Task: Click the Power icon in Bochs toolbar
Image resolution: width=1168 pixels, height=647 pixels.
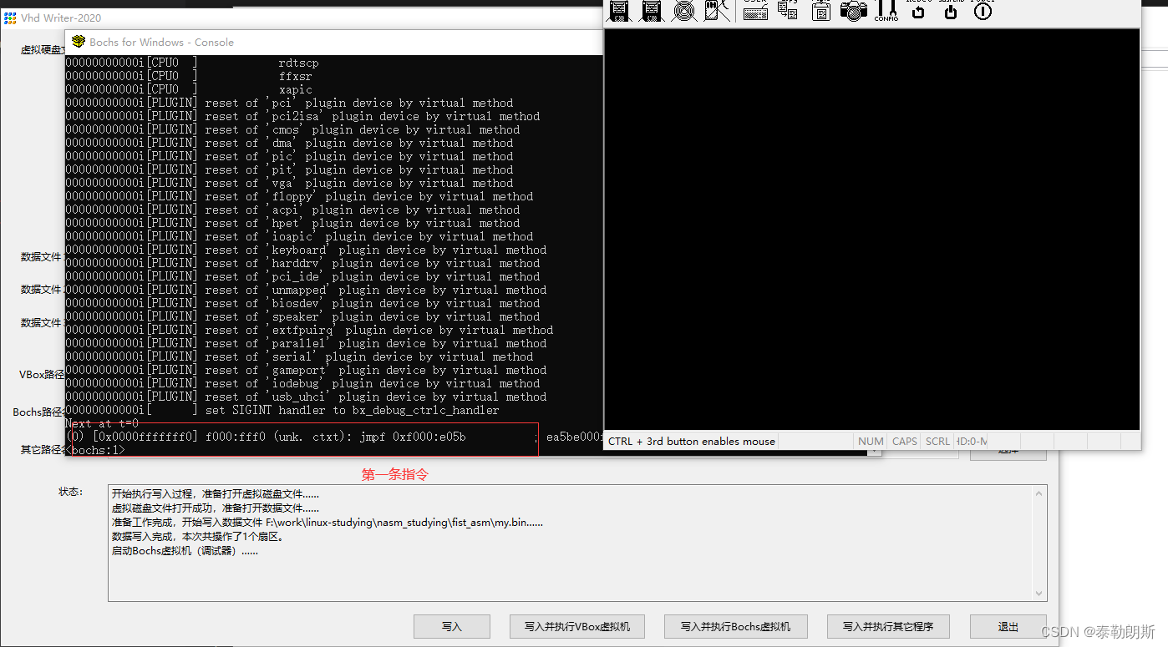Action: tap(983, 11)
